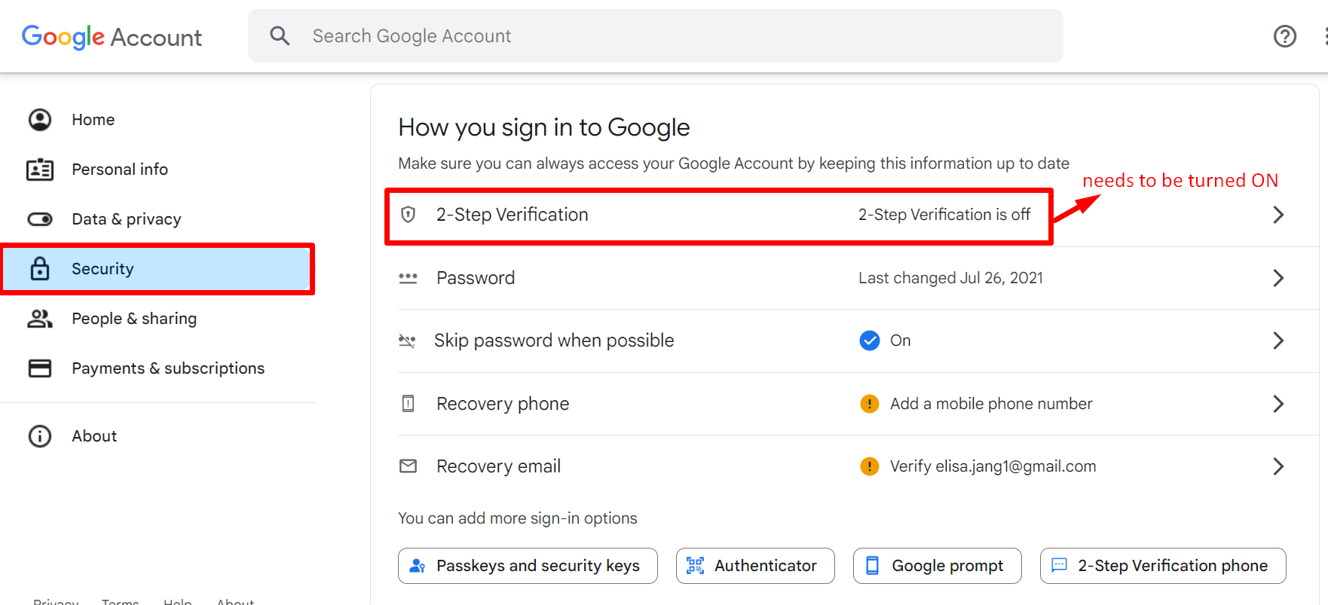Click Passkeys and security keys button
The image size is (1328, 605).
pyautogui.click(x=528, y=566)
